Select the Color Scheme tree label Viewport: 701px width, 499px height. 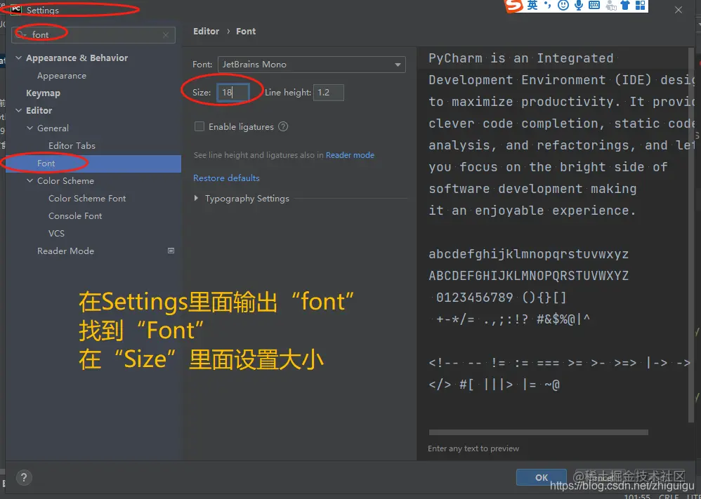[x=66, y=181]
